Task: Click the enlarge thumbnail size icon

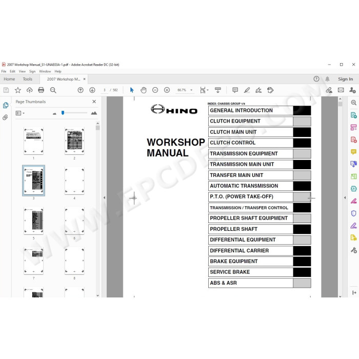Action: (x=94, y=113)
